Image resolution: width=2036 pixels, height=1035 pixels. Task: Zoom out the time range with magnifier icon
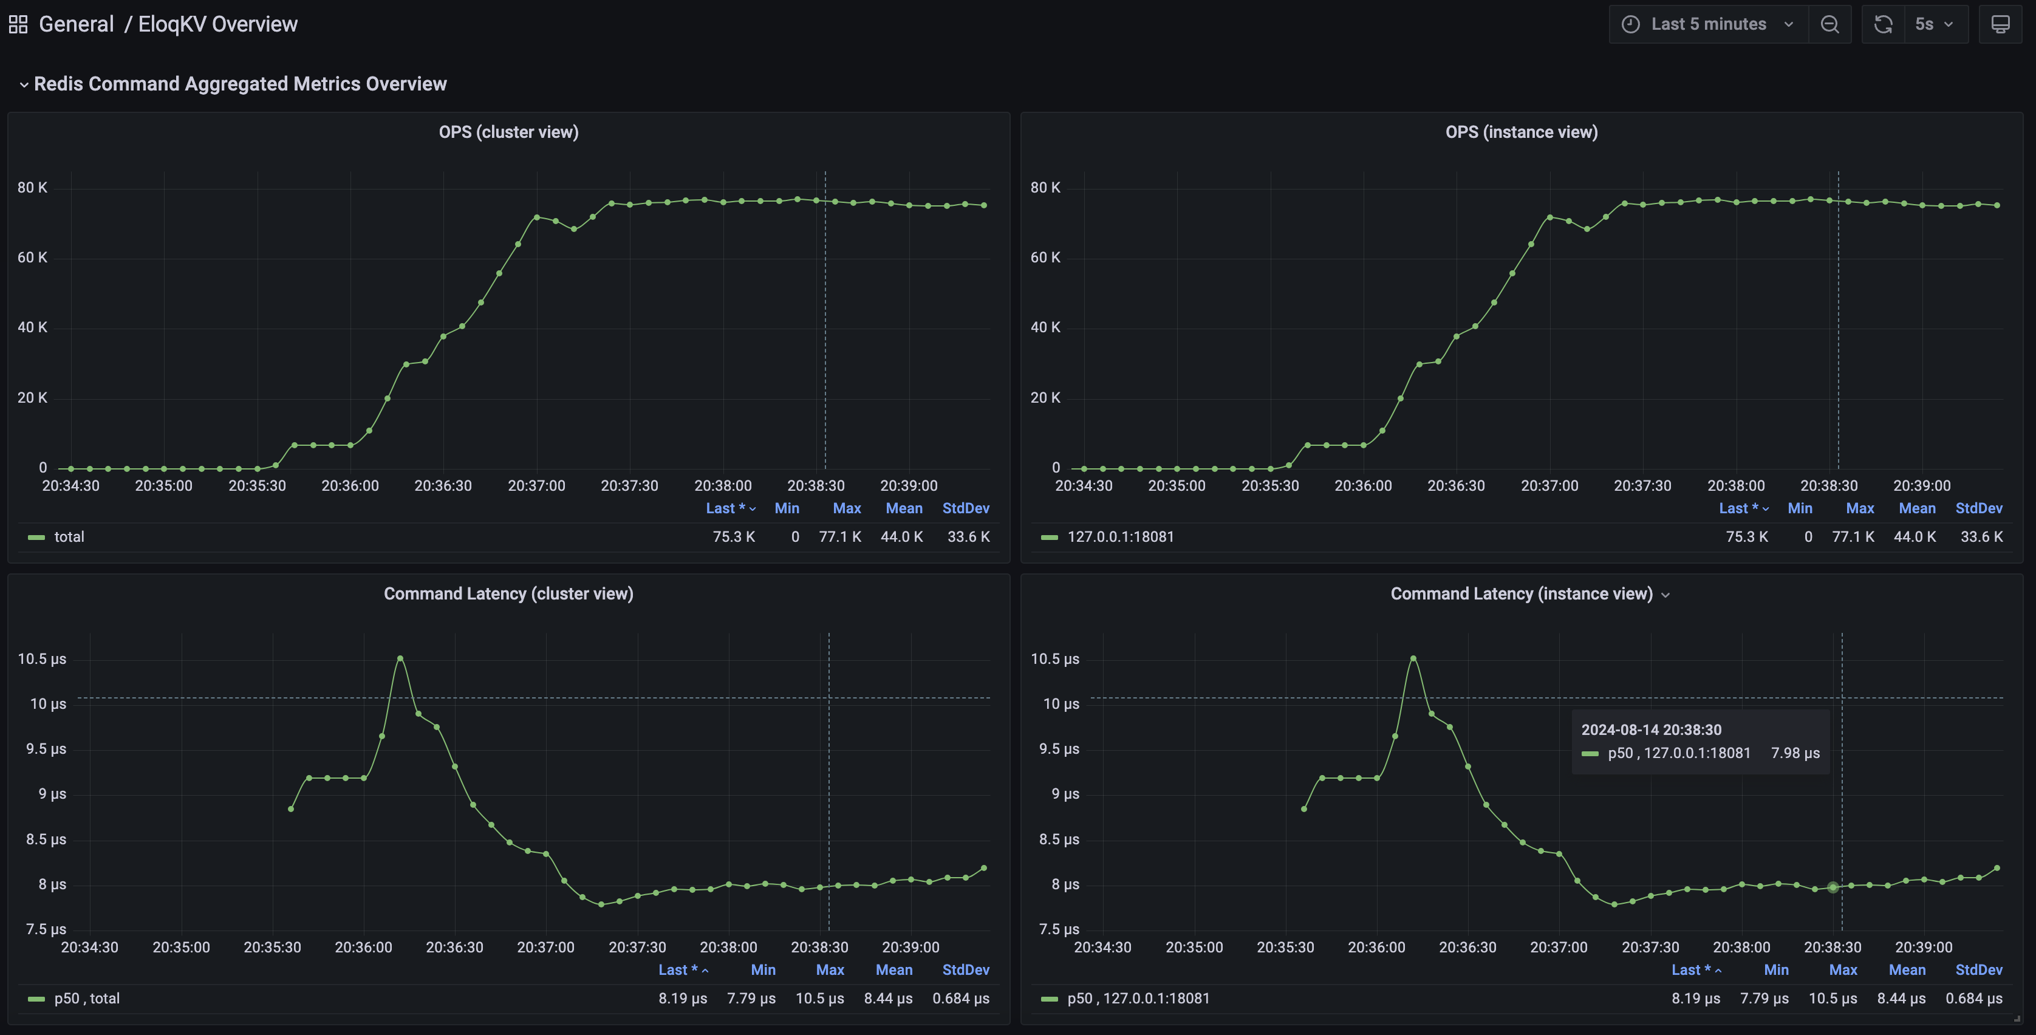pos(1831,24)
